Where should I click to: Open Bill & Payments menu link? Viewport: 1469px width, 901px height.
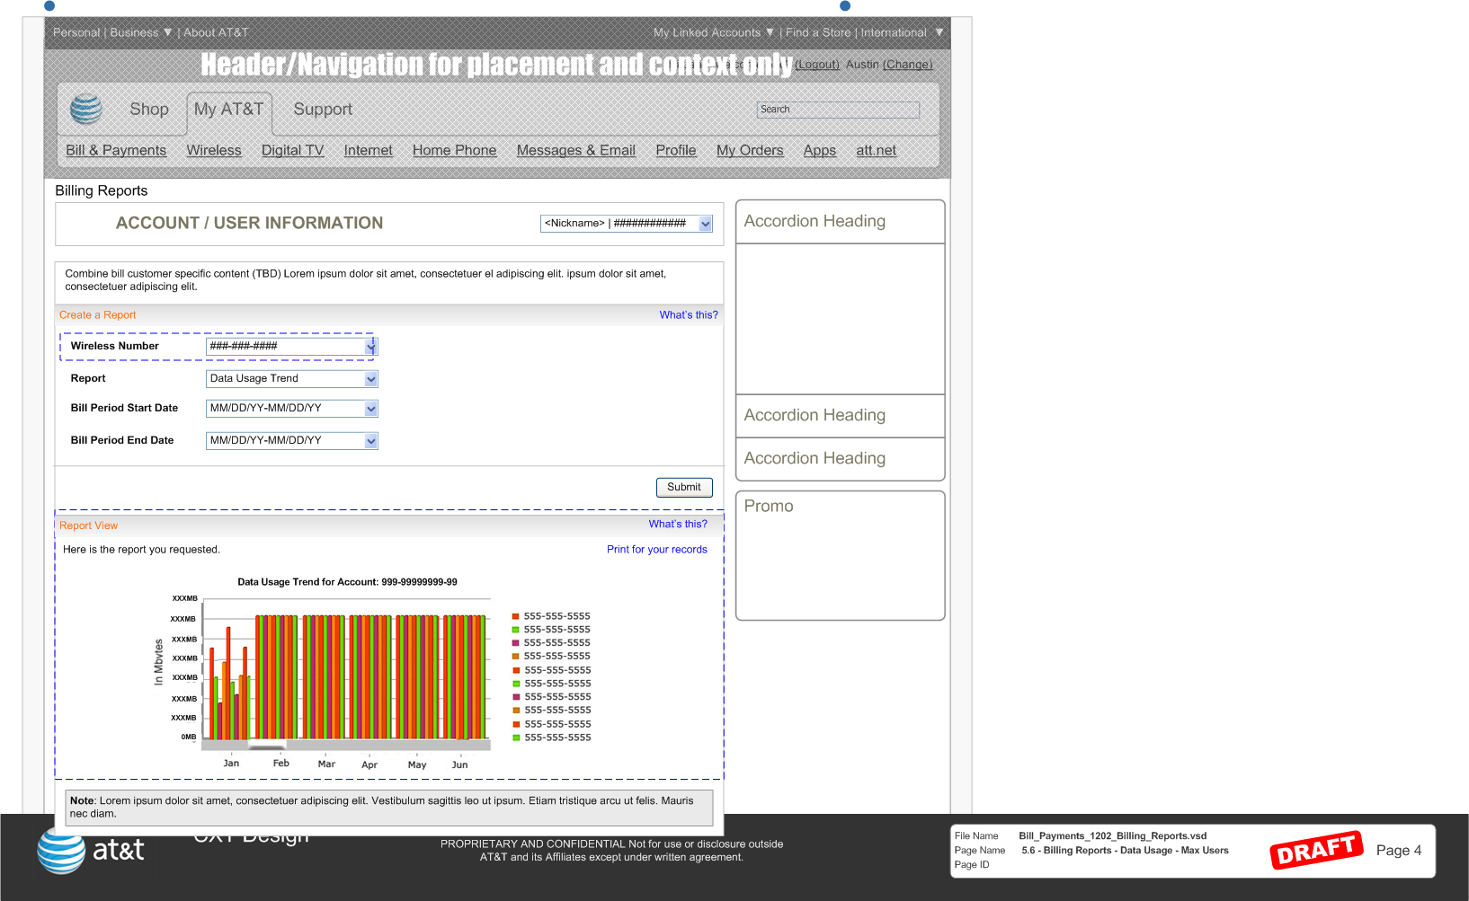(x=116, y=150)
